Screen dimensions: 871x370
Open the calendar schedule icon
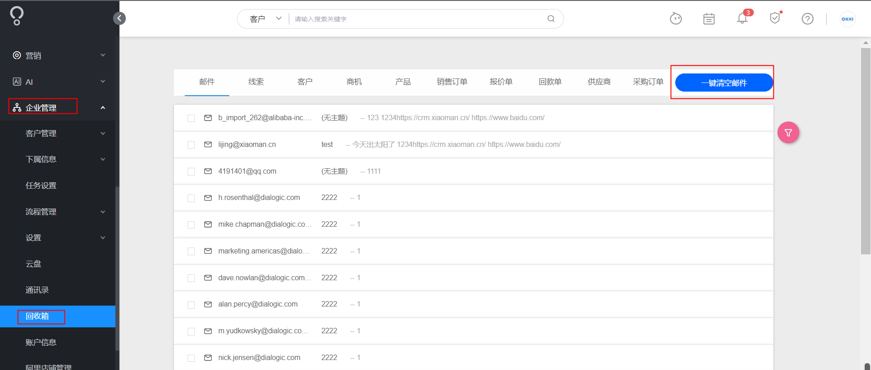[709, 19]
